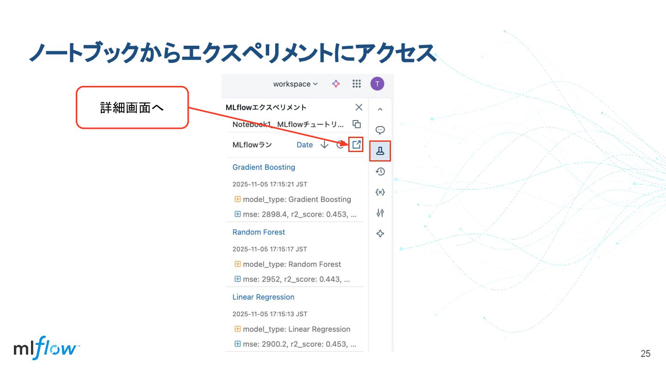Toggle sort direction down arrow
This screenshot has height=374, width=666.
325,145
